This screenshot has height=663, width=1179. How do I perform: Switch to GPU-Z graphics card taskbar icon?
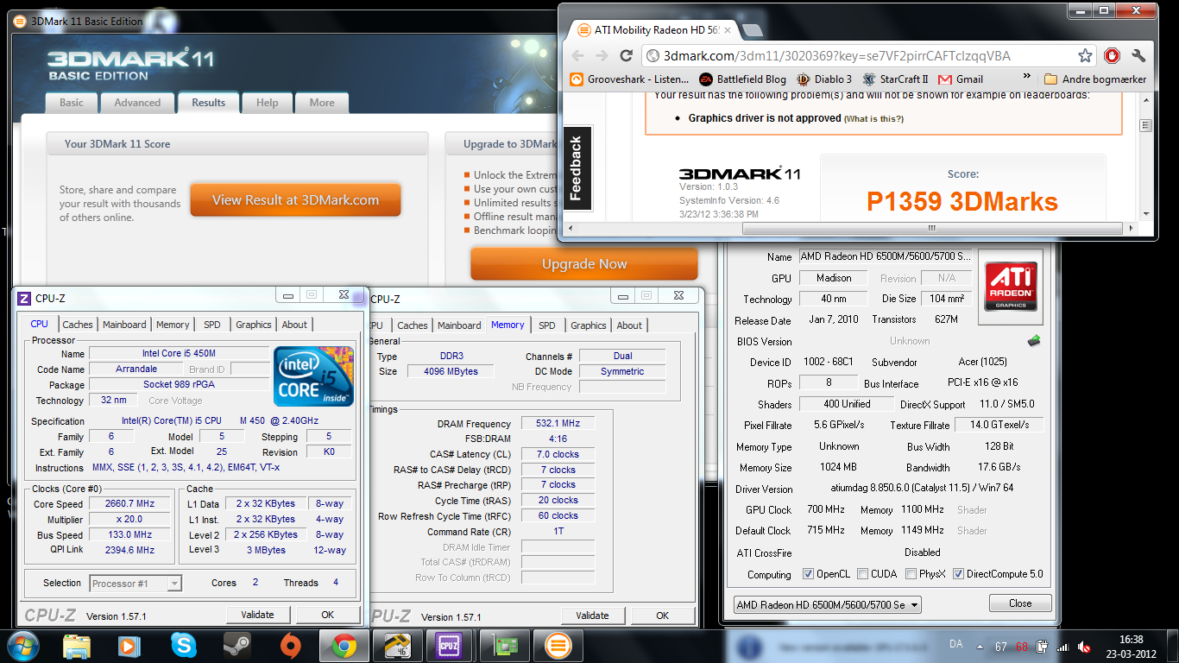click(502, 646)
